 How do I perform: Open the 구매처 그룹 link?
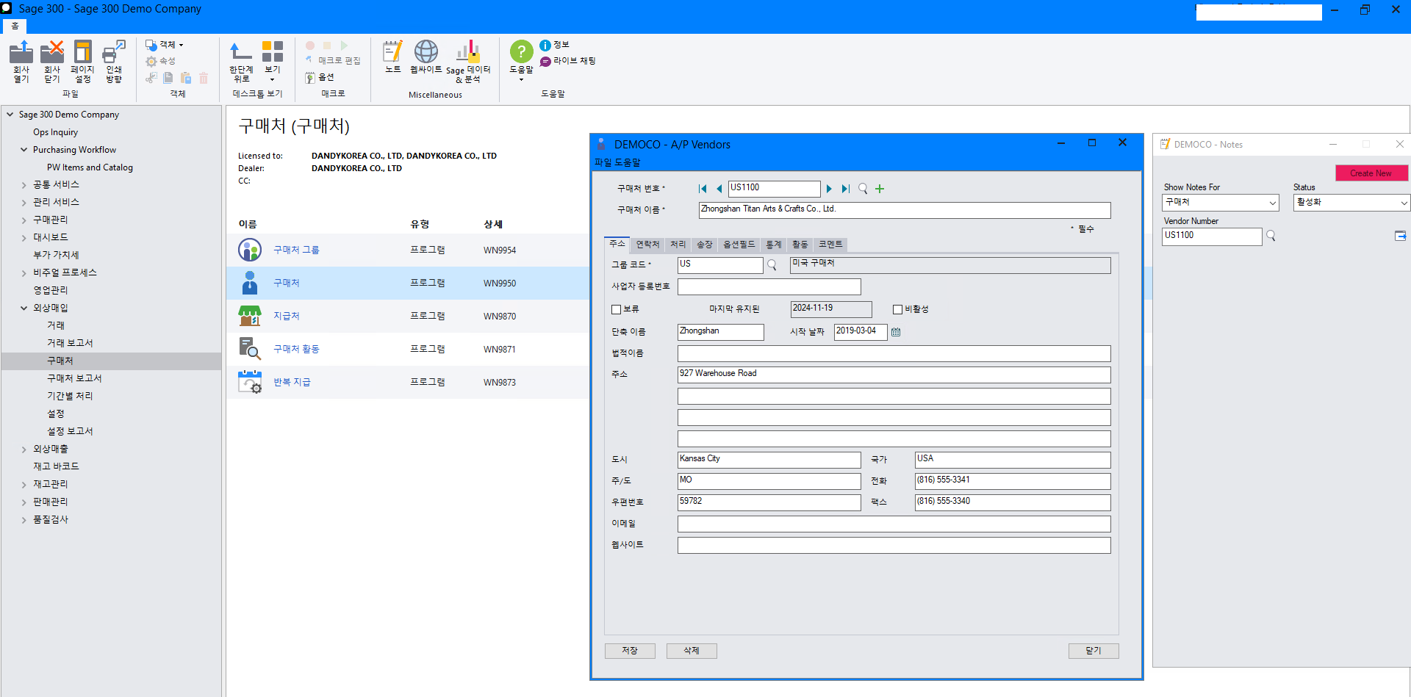[296, 250]
